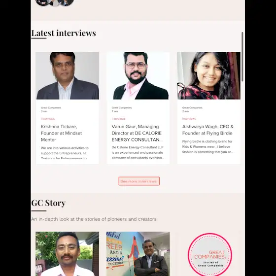Select Krishnna Tickare's portrait thumbnail
The width and height of the screenshot is (276, 276).
(67, 76)
